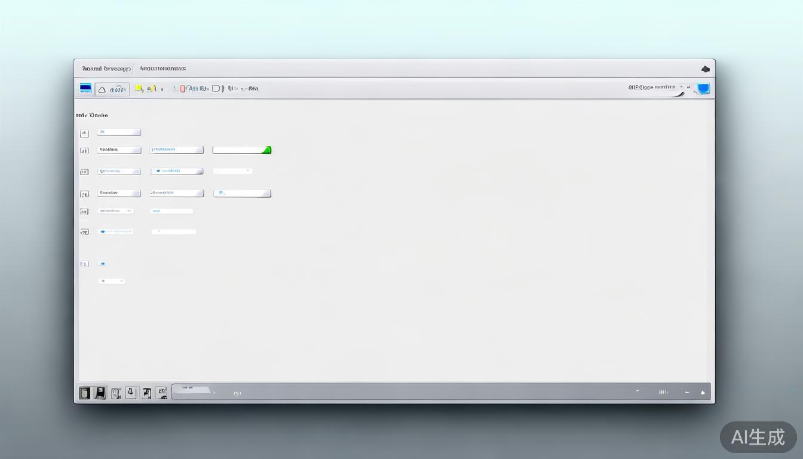Click the floppy disk icon in the bottom bar
The height and width of the screenshot is (459, 803).
[x=100, y=393]
